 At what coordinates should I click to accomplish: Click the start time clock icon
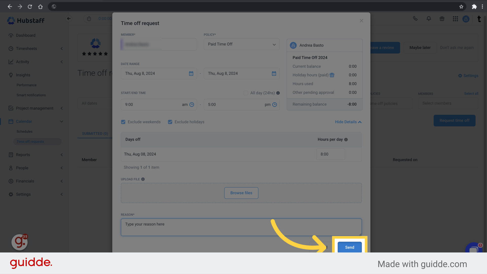coord(192,105)
